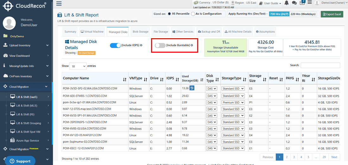The image size is (348, 165).
Task: Click the CloudRecon logo
Action: click(25, 5)
